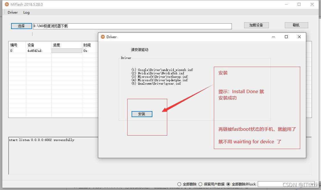Minimize the MiFlash main window

coord(286,4)
